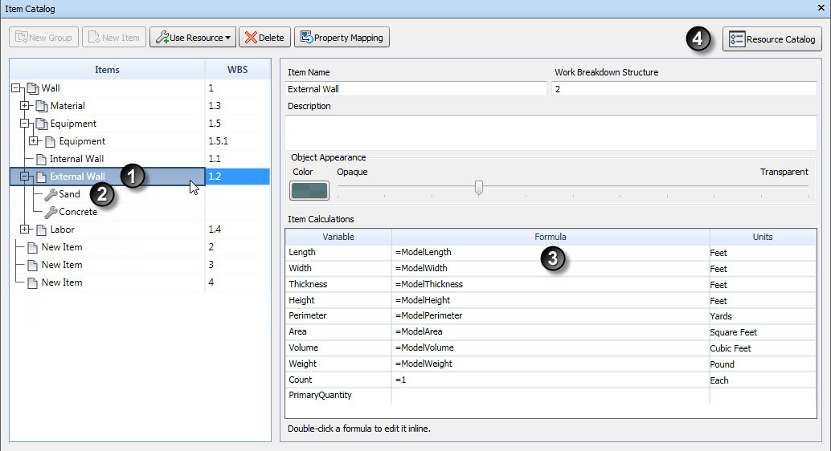Image resolution: width=831 pixels, height=451 pixels.
Task: Expand the Labor tree node
Action: (24, 230)
